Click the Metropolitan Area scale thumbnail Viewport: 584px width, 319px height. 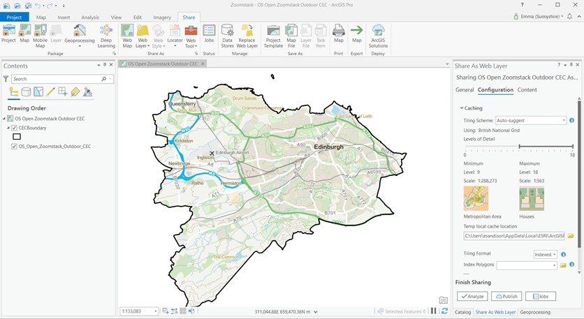(x=476, y=198)
